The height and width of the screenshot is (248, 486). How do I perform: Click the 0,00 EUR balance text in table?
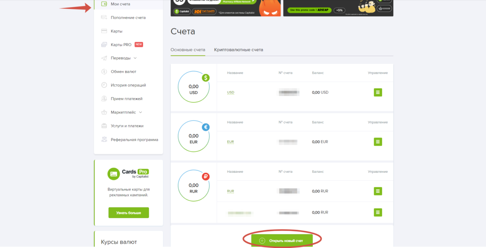click(320, 141)
